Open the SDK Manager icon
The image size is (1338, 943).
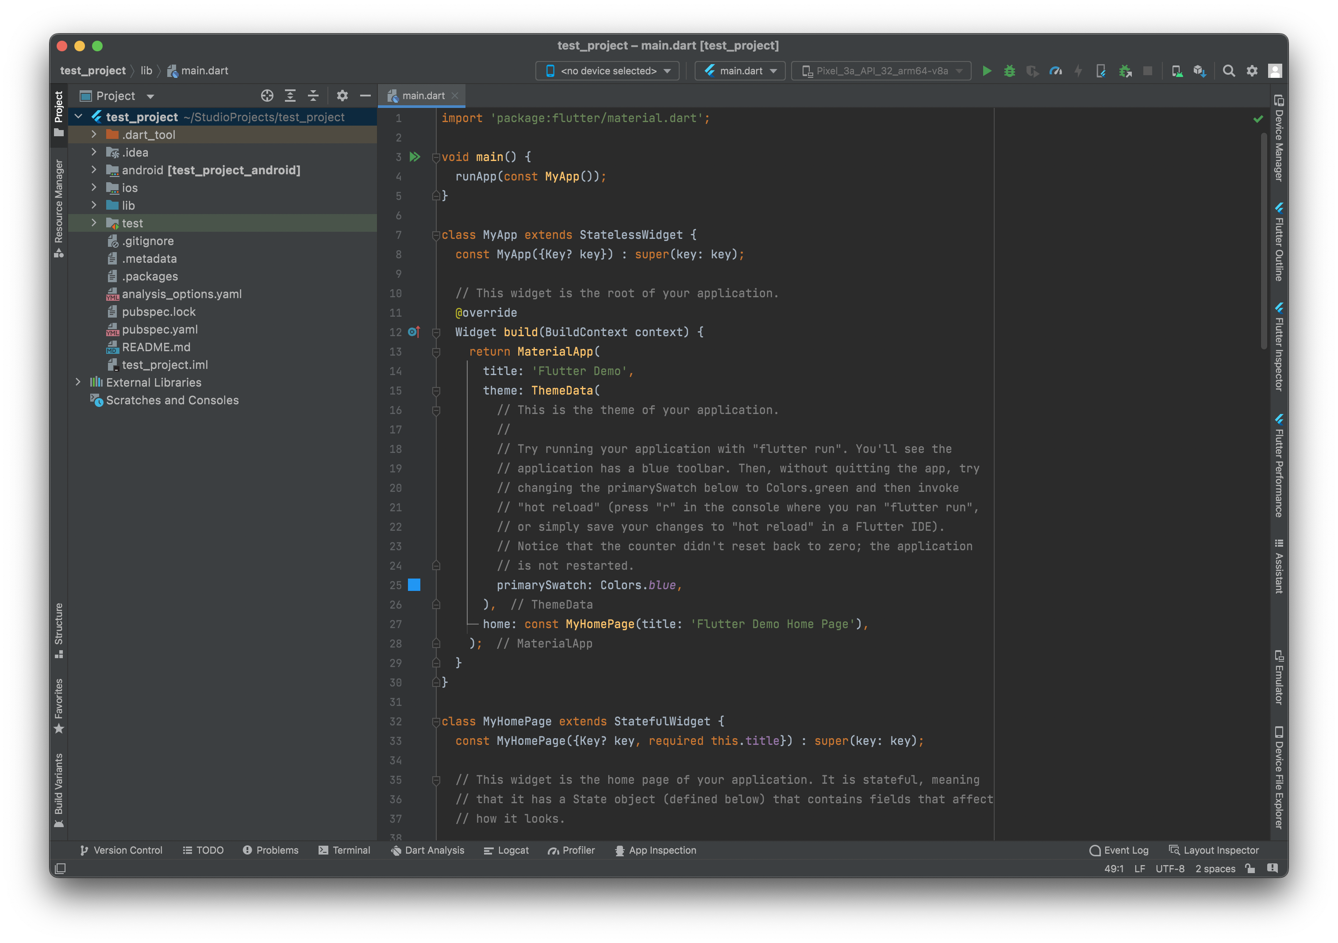pyautogui.click(x=1200, y=71)
